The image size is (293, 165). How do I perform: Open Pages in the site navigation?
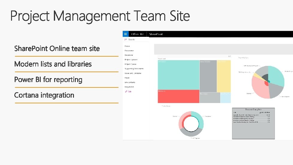coord(127,78)
